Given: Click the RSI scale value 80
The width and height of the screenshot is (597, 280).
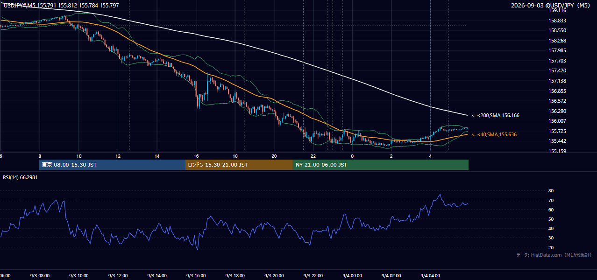Looking at the screenshot, I should point(551,191).
